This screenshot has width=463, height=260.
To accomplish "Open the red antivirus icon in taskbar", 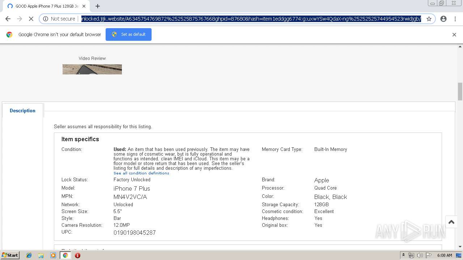I will (x=77, y=255).
